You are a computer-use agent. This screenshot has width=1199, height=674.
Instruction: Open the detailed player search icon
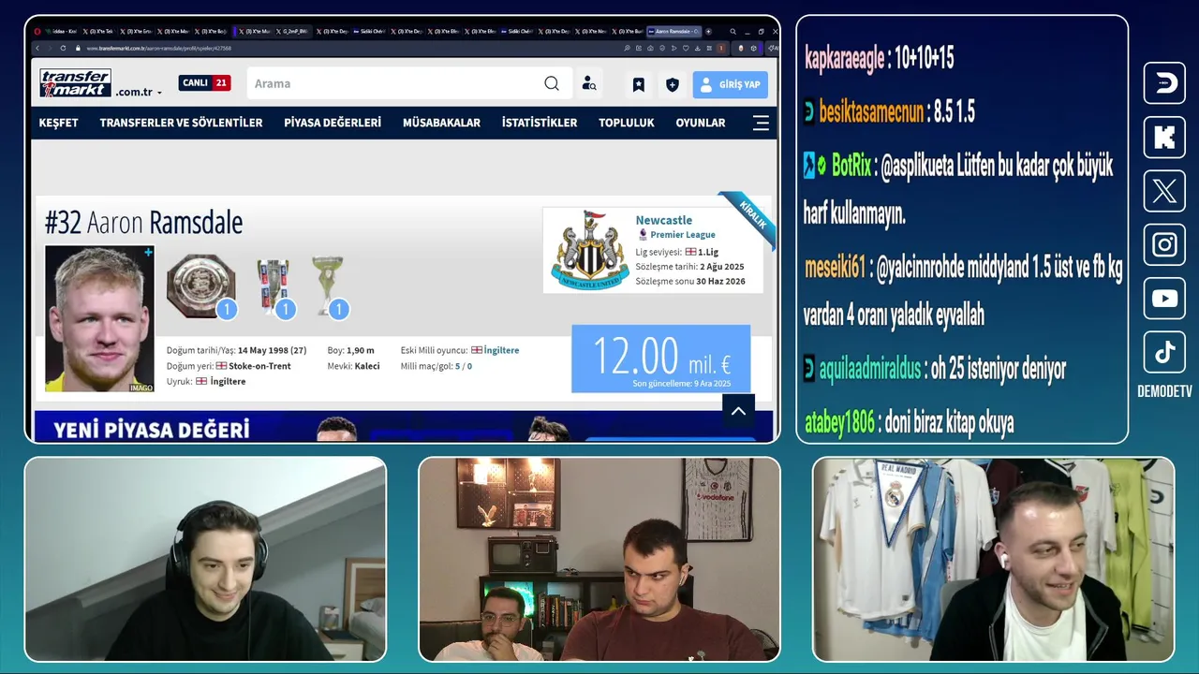point(589,83)
